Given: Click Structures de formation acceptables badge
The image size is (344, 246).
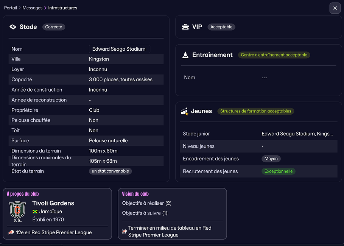Looking at the screenshot, I should pyautogui.click(x=256, y=111).
